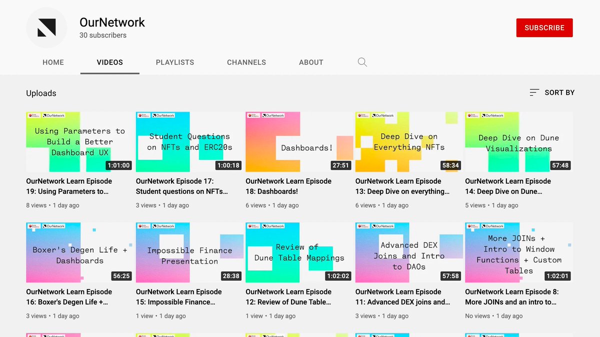The height and width of the screenshot is (337, 600).
Task: Click Episode 12: Review of Dune Table title
Action: (x=288, y=297)
